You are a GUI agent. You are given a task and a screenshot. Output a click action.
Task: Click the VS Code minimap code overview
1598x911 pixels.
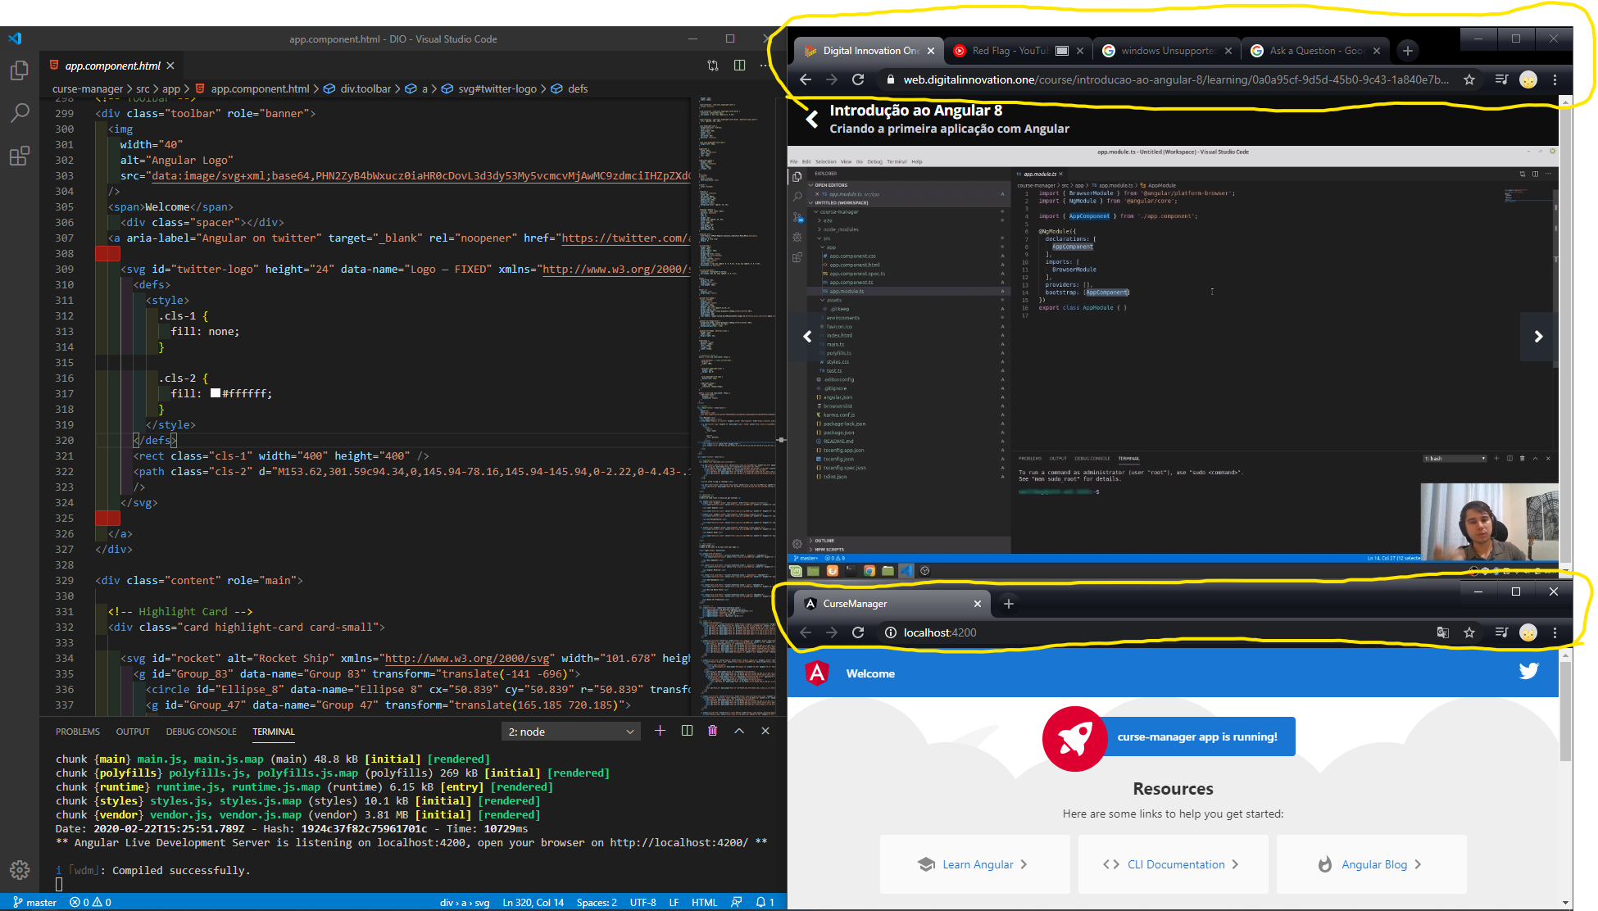[737, 406]
